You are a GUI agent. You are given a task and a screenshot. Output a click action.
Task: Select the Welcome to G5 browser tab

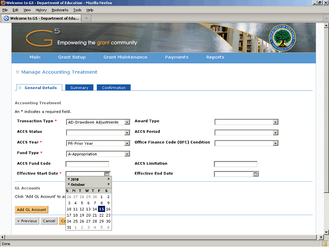click(41, 19)
